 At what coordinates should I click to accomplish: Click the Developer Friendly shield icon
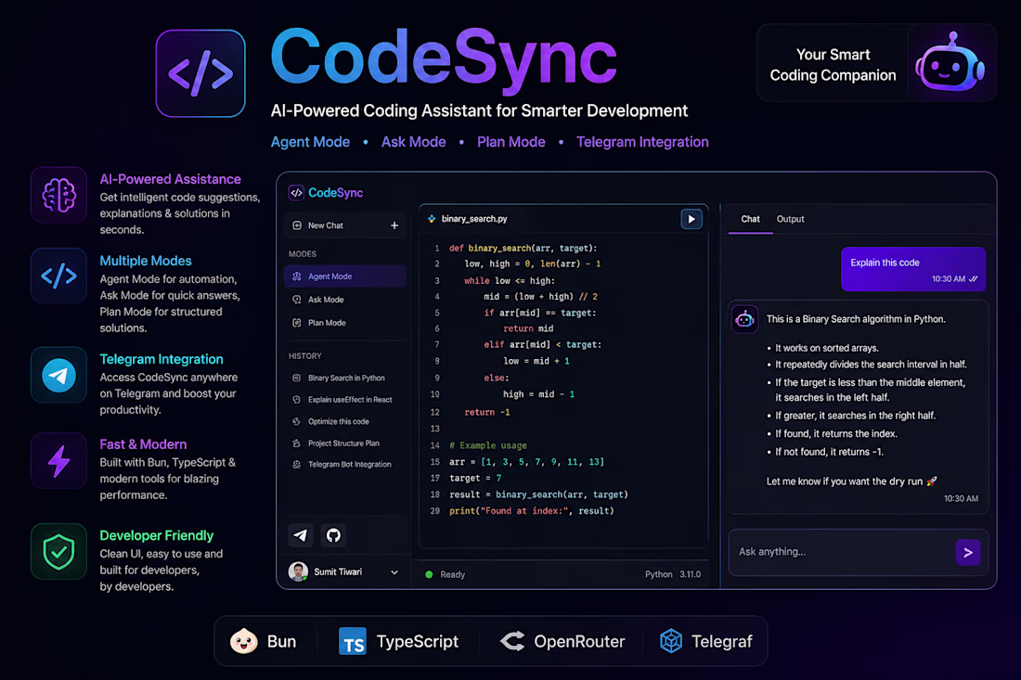tap(58, 552)
